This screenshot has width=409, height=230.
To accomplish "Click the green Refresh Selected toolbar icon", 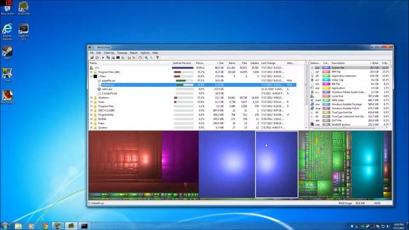I will tap(123, 57).
